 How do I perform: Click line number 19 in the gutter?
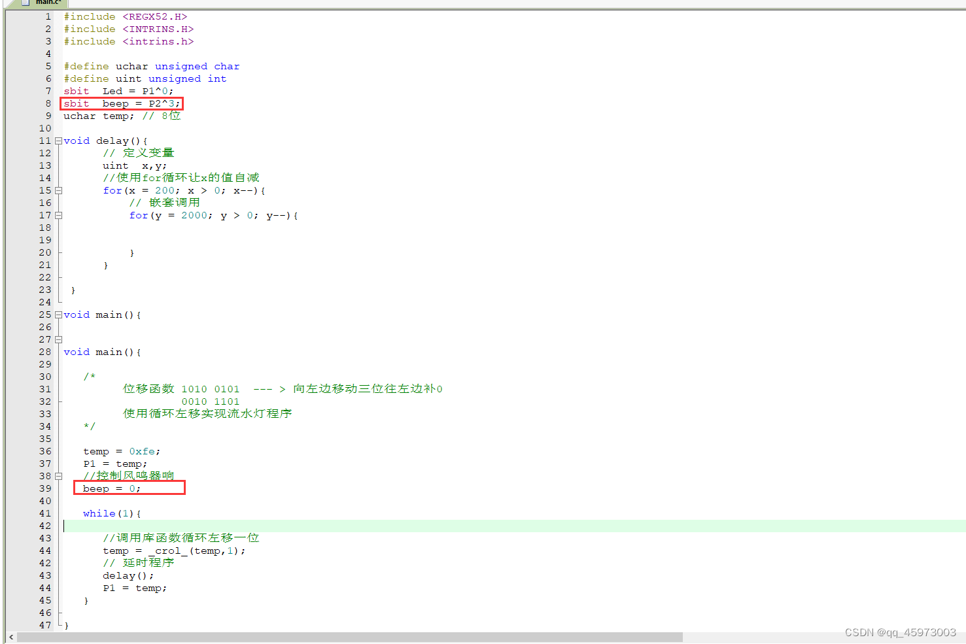(44, 240)
